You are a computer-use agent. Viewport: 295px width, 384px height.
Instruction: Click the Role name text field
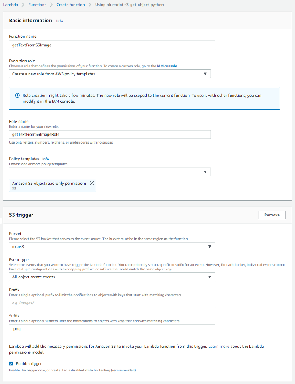(110, 134)
